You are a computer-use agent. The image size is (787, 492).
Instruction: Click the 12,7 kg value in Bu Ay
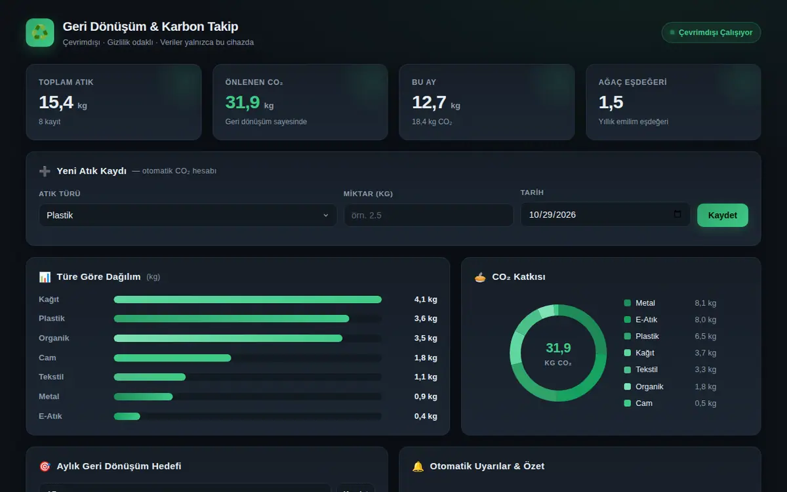pos(436,102)
